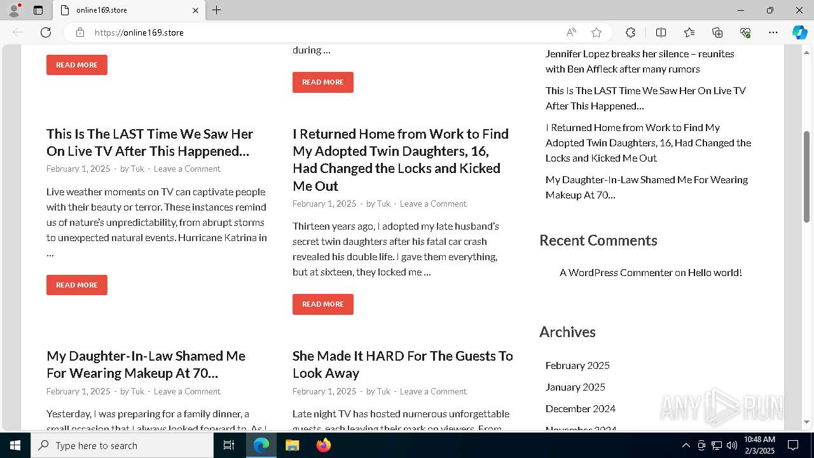
Task: Enable Read aloud in address bar
Action: pos(571,32)
